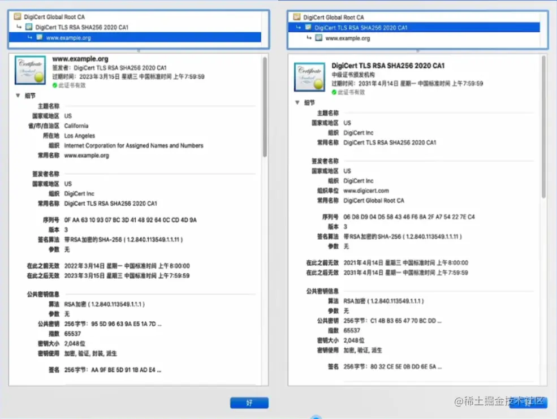Viewport: 557px width, 419px height.
Task: Click serial number 0F AA 63 10 93 in left window
Action: click(x=130, y=220)
